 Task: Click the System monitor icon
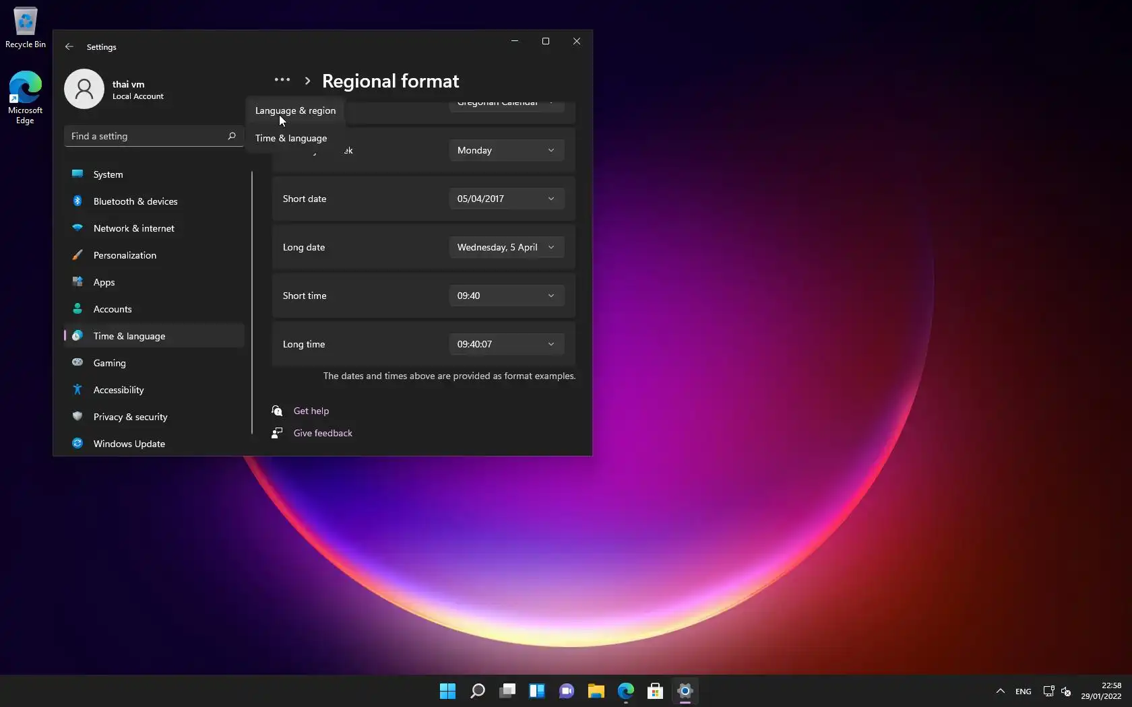tap(77, 174)
